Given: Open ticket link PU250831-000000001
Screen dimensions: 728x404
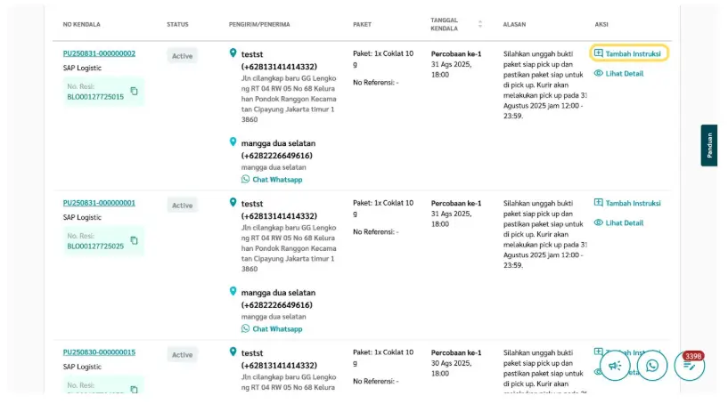Looking at the screenshot, I should coord(99,203).
